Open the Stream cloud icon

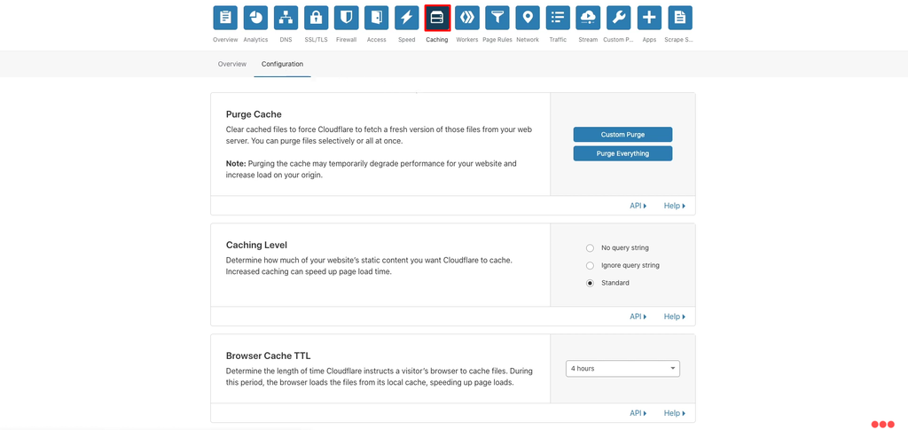588,18
